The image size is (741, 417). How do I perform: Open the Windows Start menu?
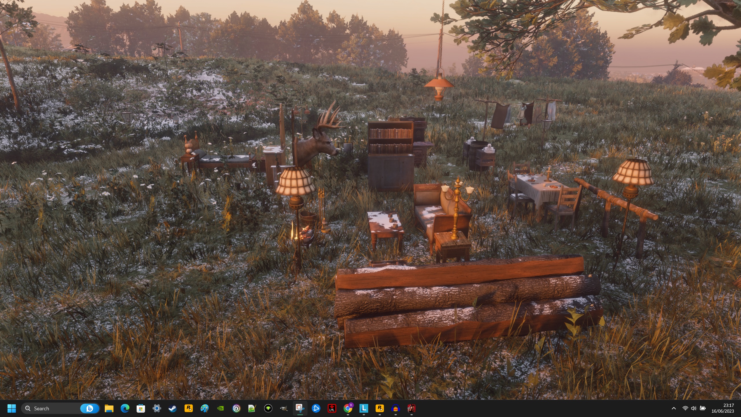coord(12,408)
